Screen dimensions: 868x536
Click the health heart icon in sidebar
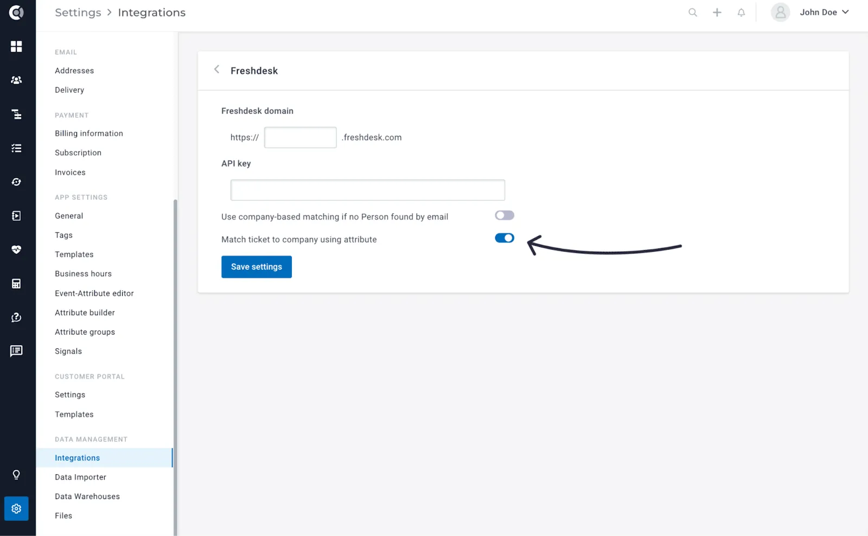pos(16,250)
